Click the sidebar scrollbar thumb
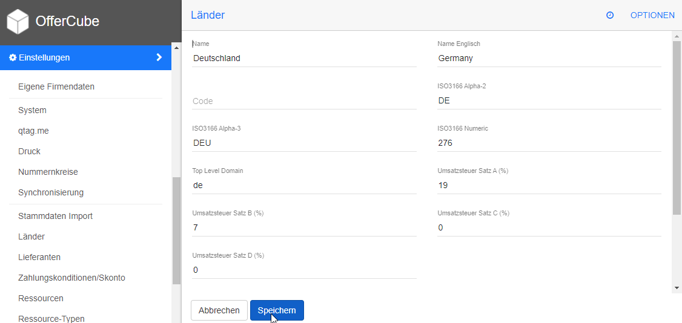 coord(176,230)
